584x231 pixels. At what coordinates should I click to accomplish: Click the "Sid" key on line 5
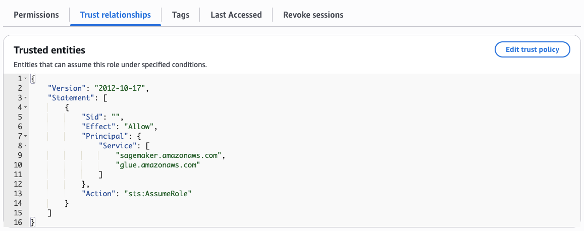(x=93, y=117)
